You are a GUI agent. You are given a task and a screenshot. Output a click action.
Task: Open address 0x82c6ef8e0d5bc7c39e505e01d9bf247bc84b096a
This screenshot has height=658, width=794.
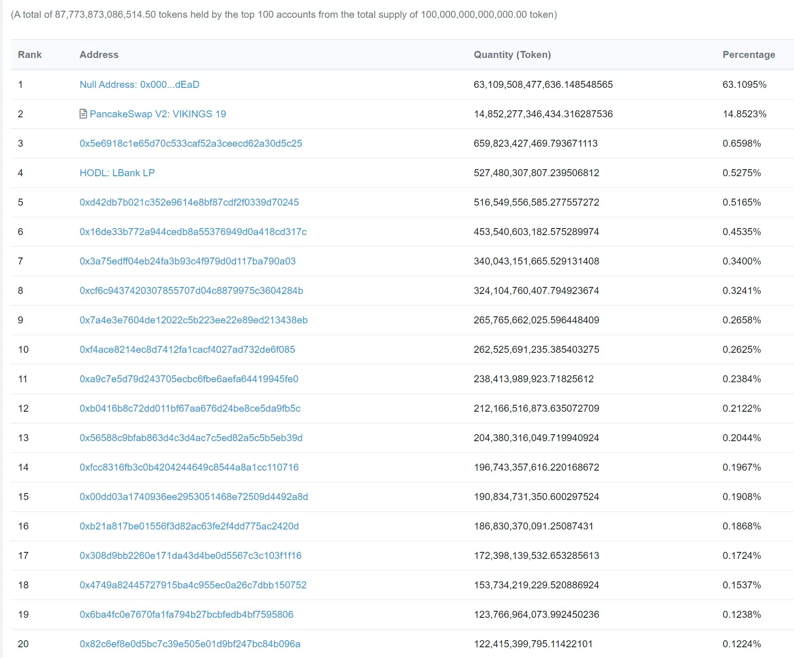(190, 644)
